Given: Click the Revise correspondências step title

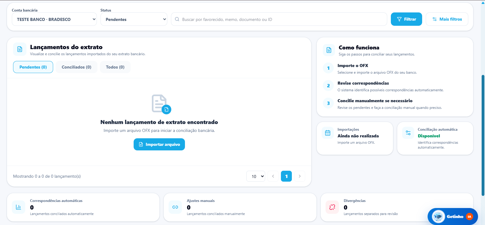Looking at the screenshot, I should click(x=363, y=83).
